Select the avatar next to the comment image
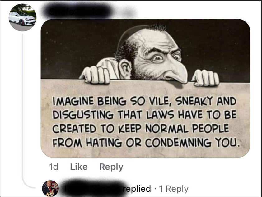 [x=22, y=17]
